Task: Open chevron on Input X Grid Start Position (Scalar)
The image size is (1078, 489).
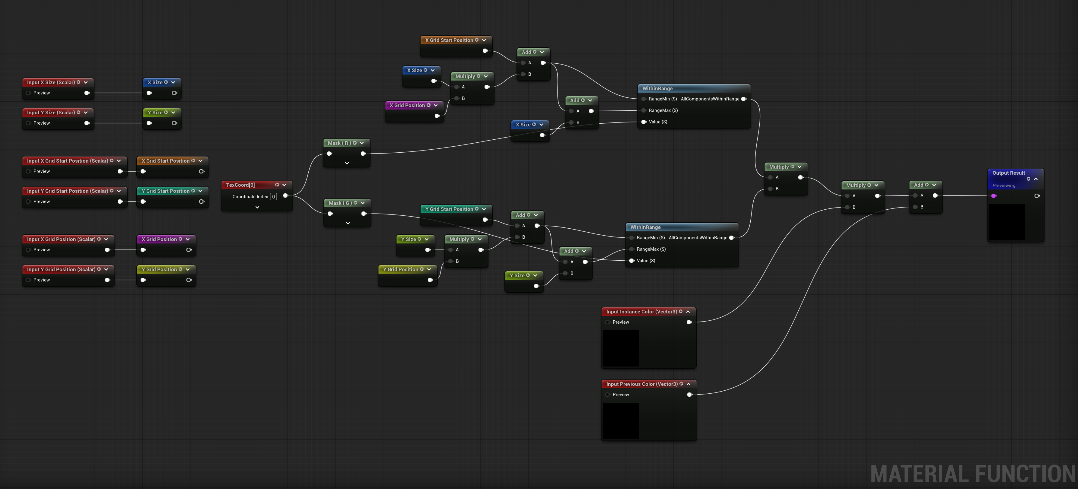Action: pos(119,160)
